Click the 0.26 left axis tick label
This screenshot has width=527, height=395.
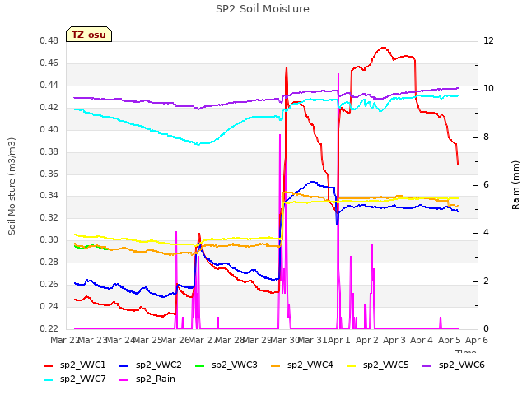(x=49, y=284)
